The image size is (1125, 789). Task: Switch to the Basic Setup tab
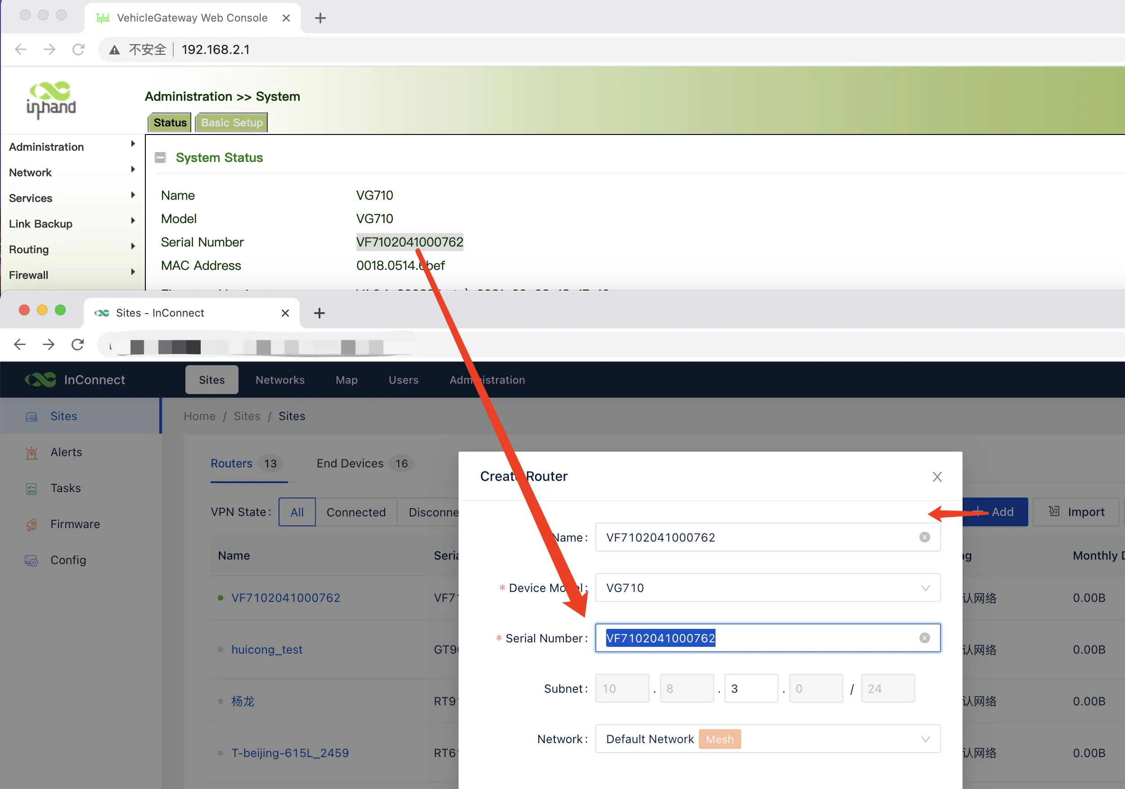(x=231, y=122)
